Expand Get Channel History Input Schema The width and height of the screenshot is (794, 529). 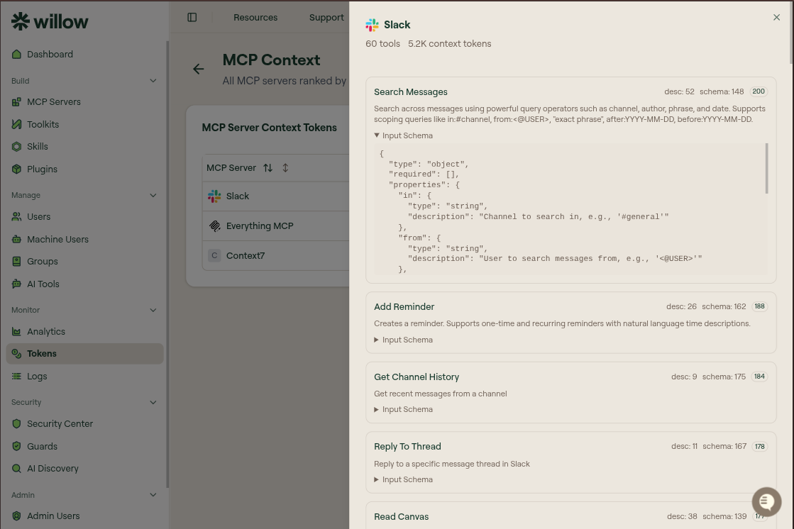(x=404, y=410)
